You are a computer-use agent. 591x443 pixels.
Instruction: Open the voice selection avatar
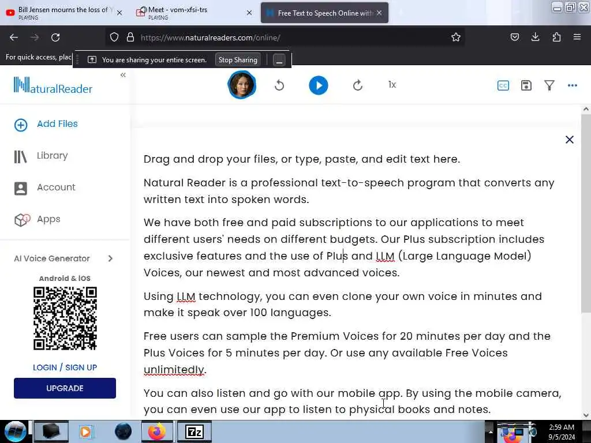coord(242,85)
